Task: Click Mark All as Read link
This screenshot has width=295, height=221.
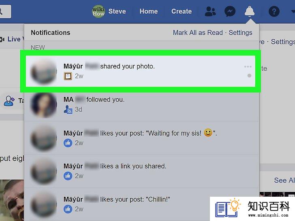Action: pyautogui.click(x=198, y=33)
